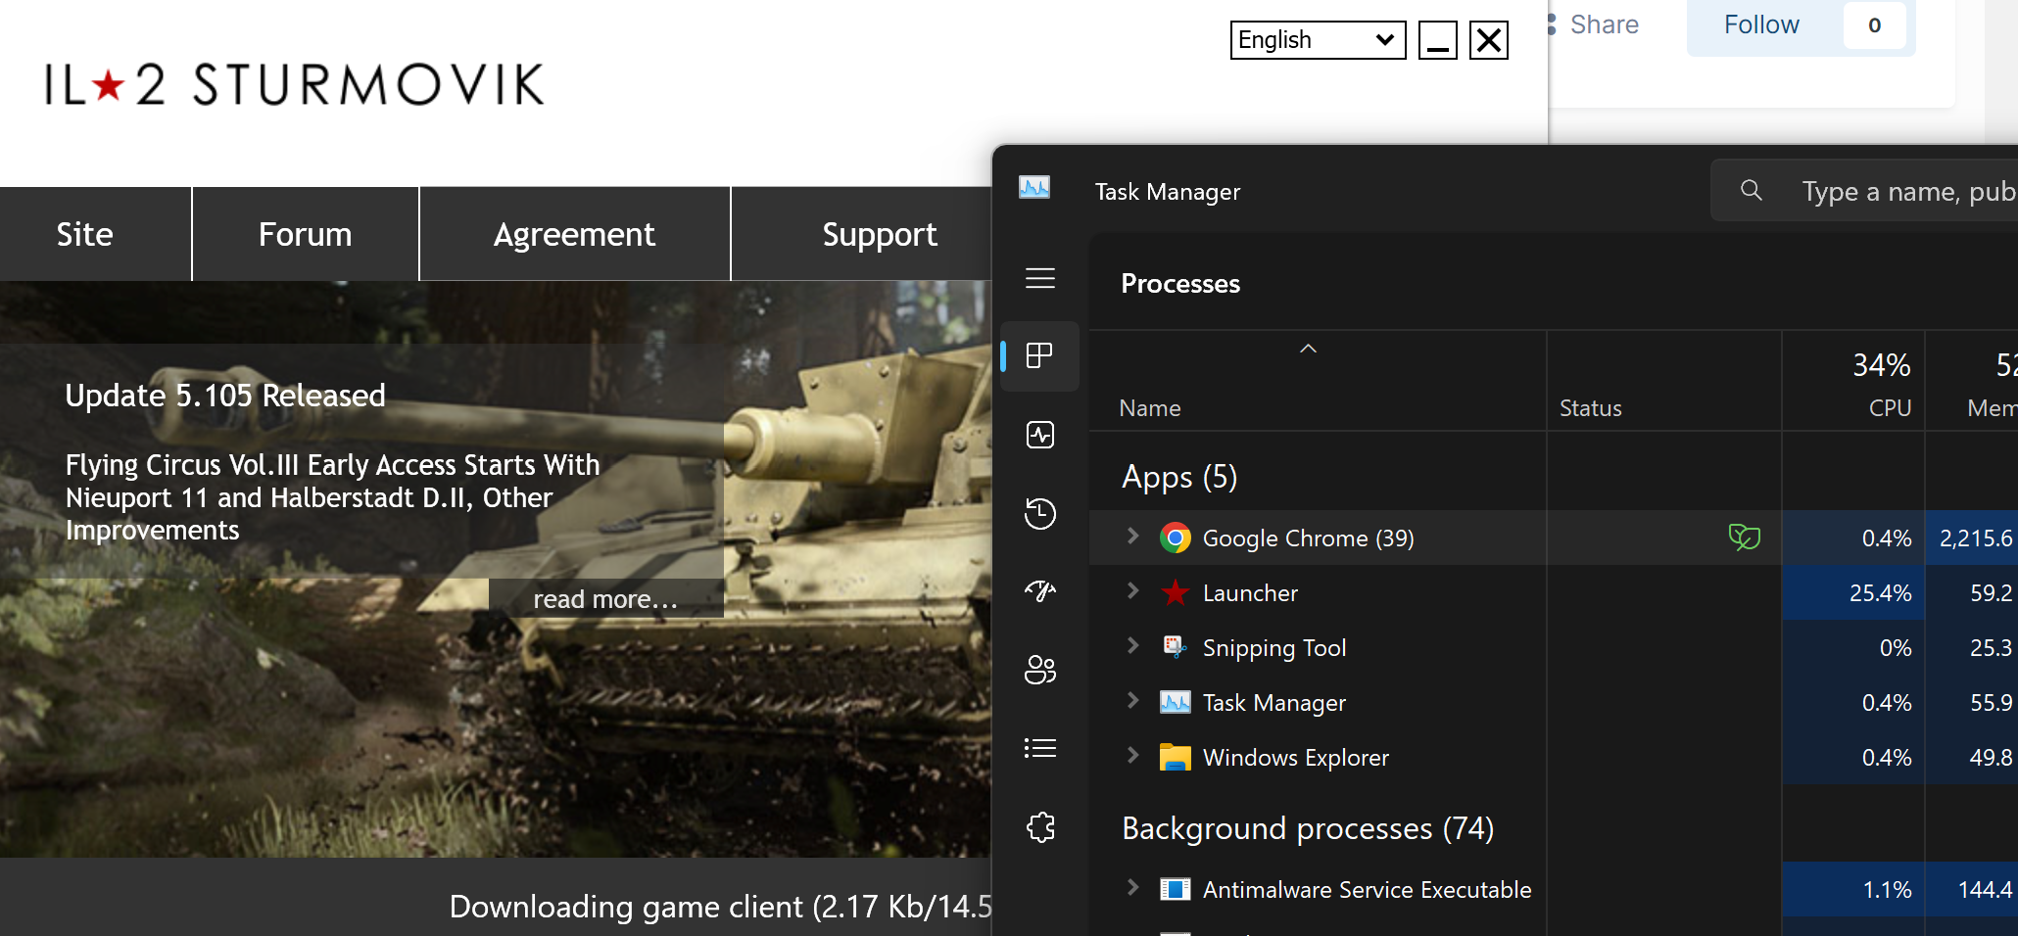Open the English language dropdown
Screen dimensions: 2018x936
[1317, 40]
